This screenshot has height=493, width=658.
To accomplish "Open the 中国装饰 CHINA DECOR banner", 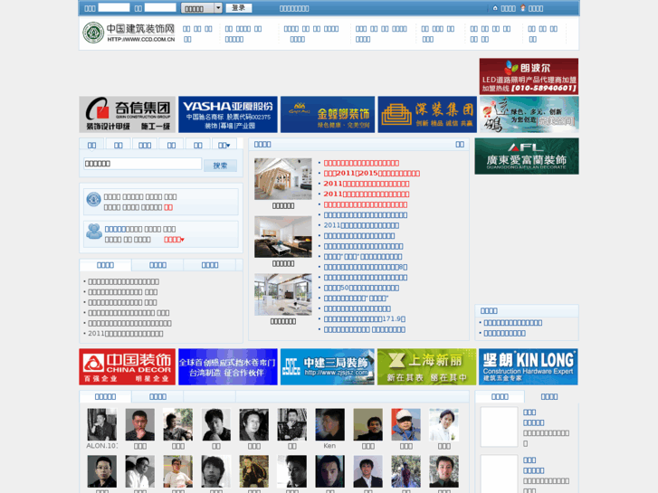I will pos(127,366).
